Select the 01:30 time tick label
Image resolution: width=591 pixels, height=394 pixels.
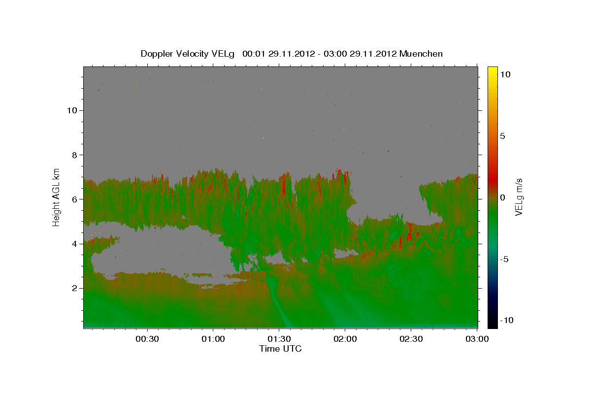click(279, 339)
